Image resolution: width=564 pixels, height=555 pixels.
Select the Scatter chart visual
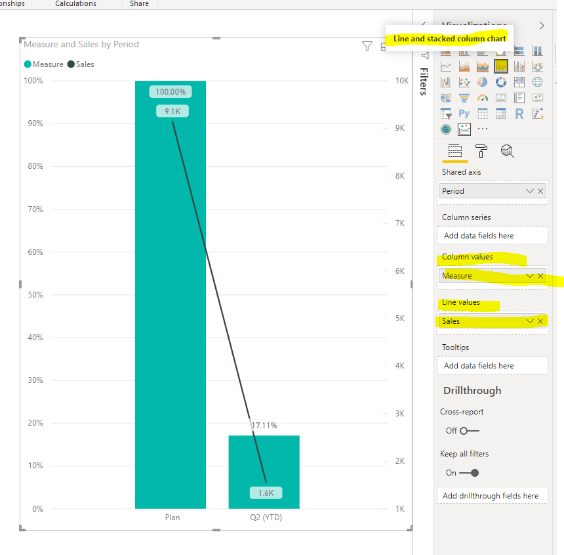464,82
